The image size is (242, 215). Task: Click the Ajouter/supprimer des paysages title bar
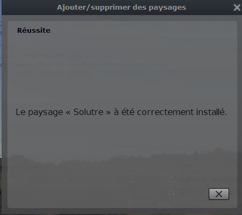pyautogui.click(x=121, y=8)
